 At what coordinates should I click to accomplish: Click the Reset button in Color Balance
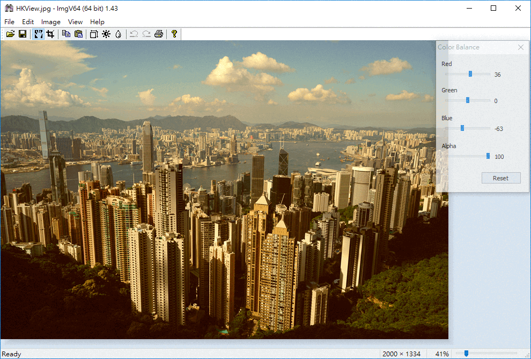coord(501,178)
